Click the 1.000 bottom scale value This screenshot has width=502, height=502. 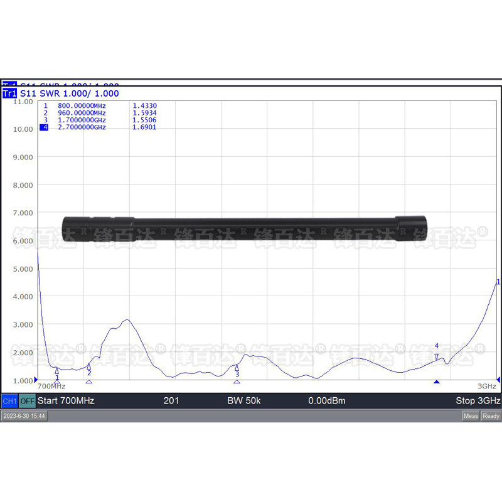tap(23, 381)
